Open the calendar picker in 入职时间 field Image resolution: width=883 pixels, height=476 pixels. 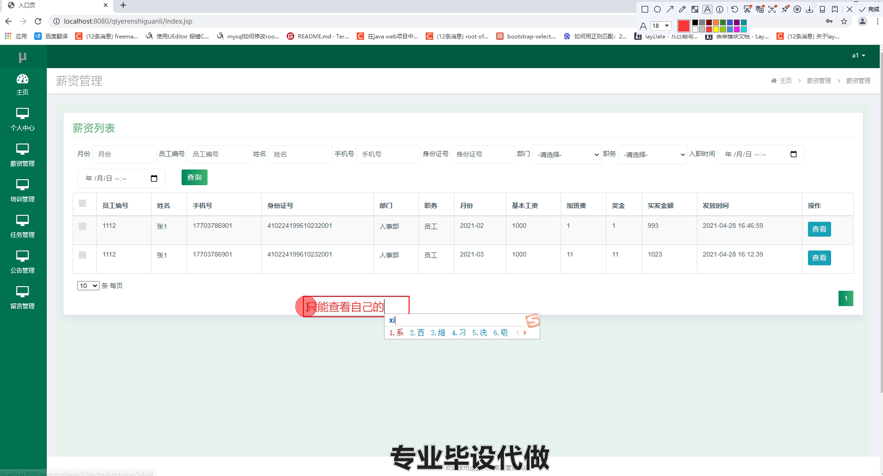pyautogui.click(x=794, y=154)
